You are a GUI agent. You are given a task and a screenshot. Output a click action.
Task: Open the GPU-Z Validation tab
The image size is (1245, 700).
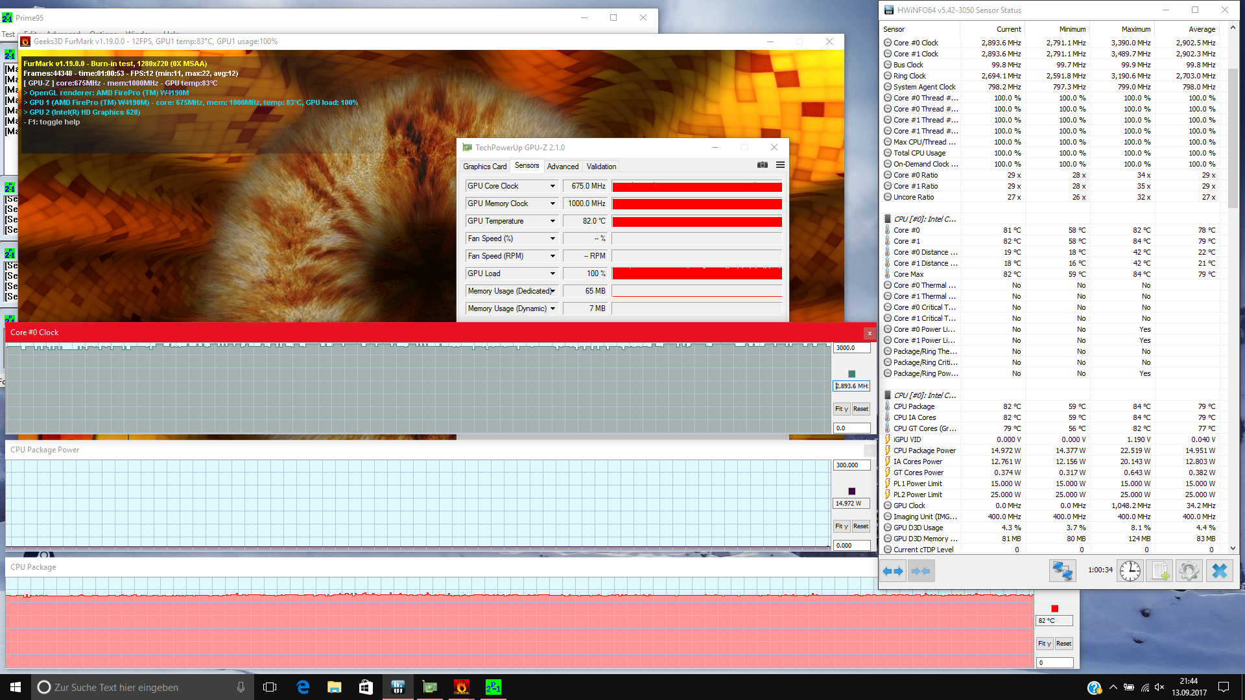coord(601,167)
